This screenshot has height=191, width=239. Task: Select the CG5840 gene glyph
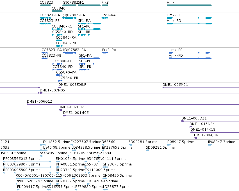click(57, 11)
